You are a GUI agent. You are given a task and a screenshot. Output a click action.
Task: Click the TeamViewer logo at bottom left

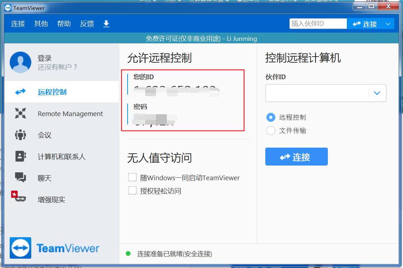click(x=54, y=248)
